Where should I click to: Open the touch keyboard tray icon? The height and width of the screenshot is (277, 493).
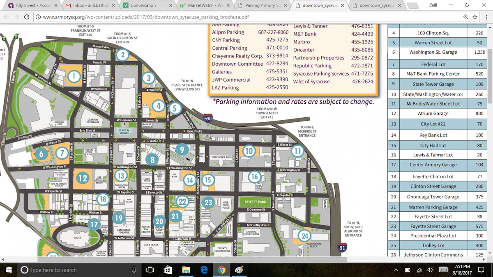[x=443, y=270]
